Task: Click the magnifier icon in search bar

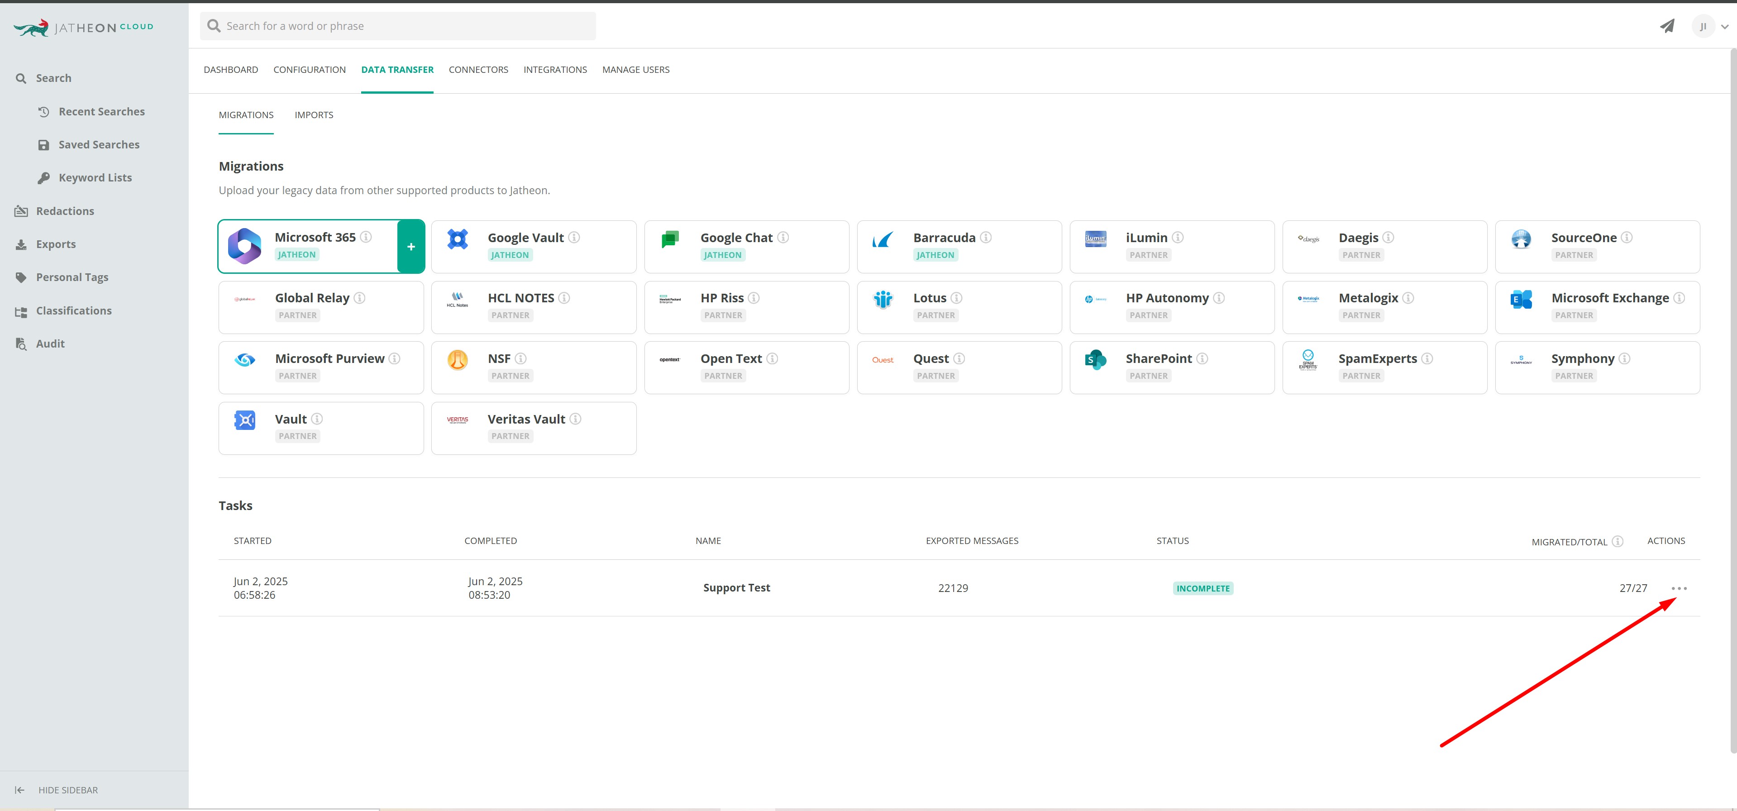Action: pos(214,26)
